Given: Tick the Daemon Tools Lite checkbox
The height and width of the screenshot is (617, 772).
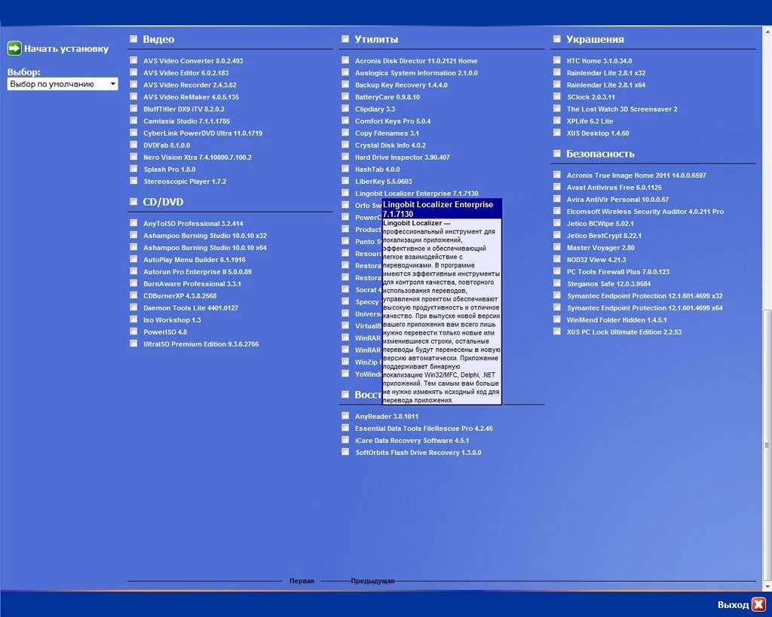Looking at the screenshot, I should click(x=133, y=308).
